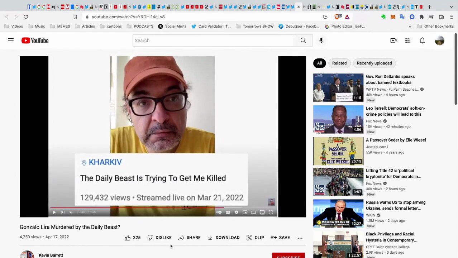Open the three-dot more actions menu

[300, 238]
